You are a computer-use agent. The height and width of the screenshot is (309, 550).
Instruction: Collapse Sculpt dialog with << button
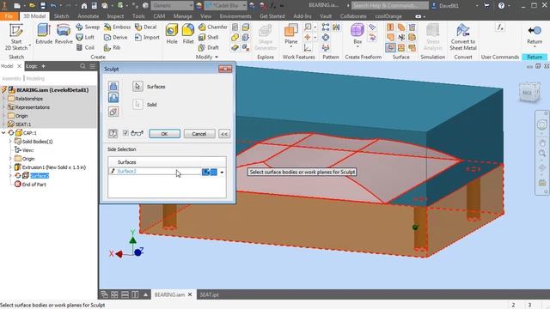click(x=224, y=134)
